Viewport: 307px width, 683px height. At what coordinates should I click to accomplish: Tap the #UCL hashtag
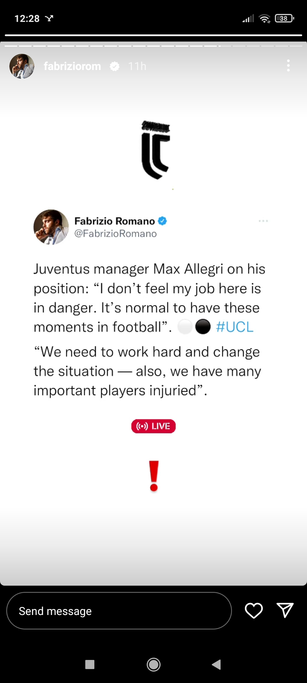point(235,327)
